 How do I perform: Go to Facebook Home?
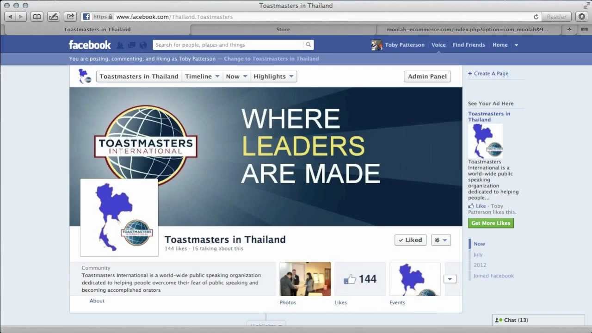coord(500,45)
